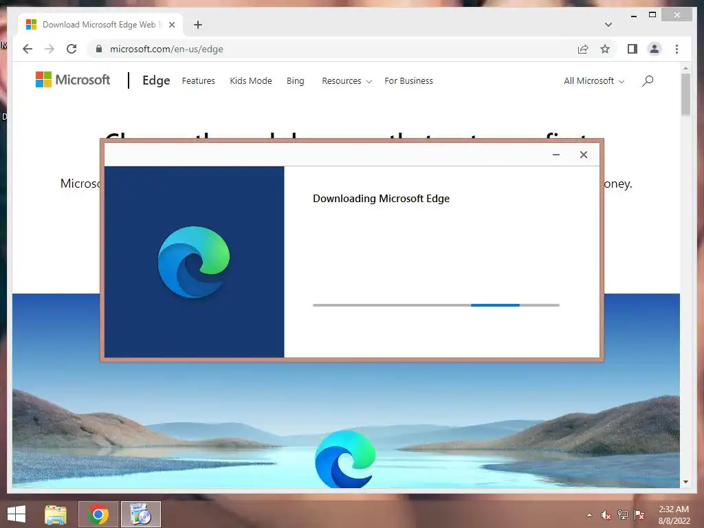Open a new tab with the plus button
Viewport: 704px width, 528px height.
(197, 25)
